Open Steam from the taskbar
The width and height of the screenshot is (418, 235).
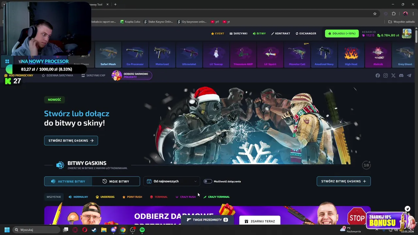coord(94,230)
